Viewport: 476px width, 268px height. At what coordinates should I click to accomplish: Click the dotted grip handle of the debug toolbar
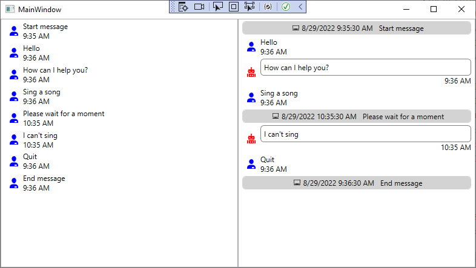pyautogui.click(x=173, y=7)
